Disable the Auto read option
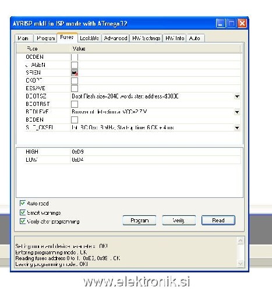Screen dimensions: 272x291 coord(23,203)
